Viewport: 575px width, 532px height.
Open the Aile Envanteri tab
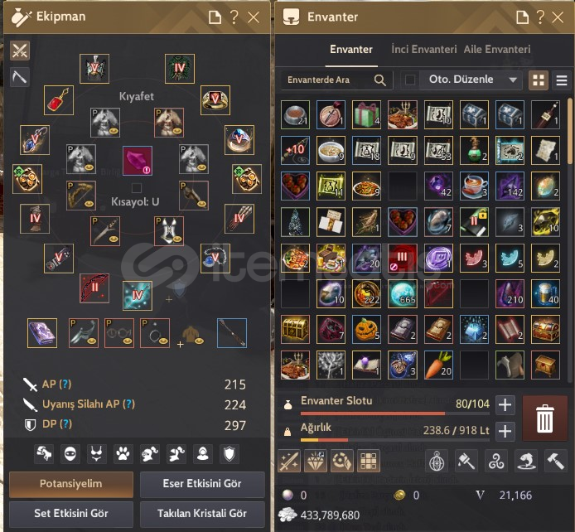click(x=497, y=49)
